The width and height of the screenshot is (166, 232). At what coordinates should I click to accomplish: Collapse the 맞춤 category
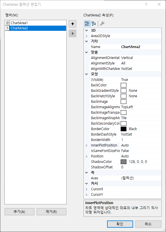[87, 52]
